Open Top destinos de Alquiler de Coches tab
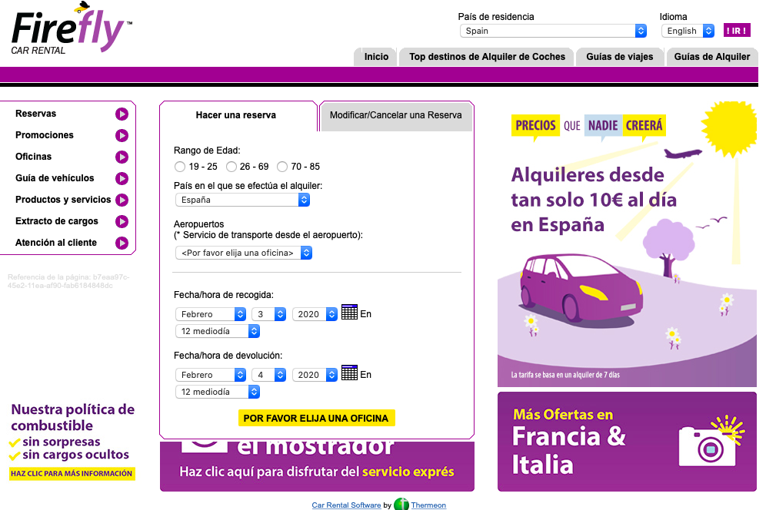766x510 pixels. (x=487, y=57)
